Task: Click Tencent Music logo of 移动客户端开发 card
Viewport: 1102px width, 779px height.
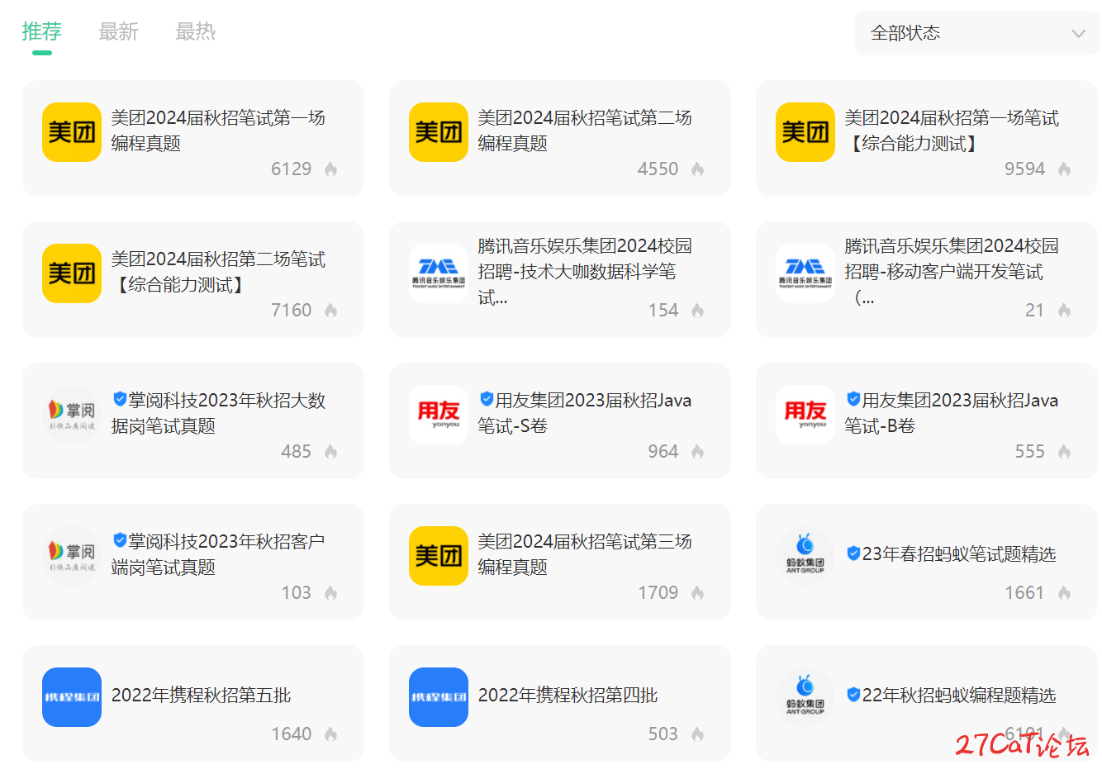Action: click(x=805, y=273)
